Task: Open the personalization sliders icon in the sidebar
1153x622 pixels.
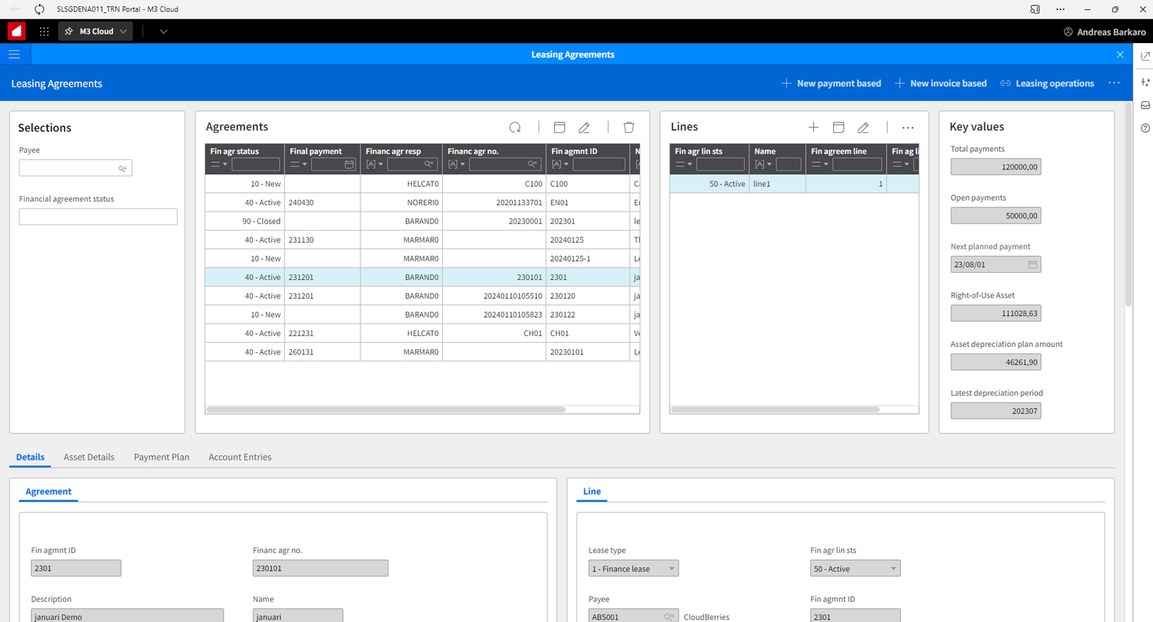Action: 1145,81
